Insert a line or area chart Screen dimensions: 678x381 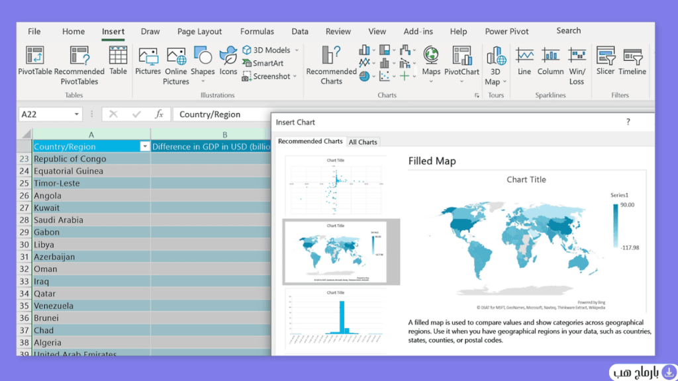click(x=364, y=63)
